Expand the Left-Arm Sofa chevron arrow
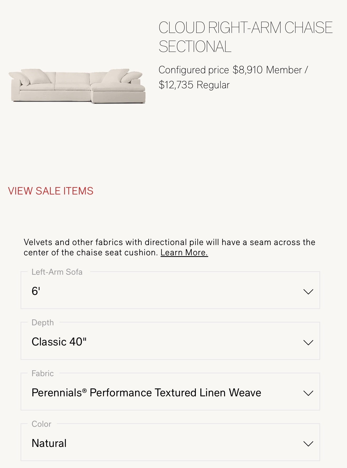Viewport: 347px width, 468px height. pos(308,292)
